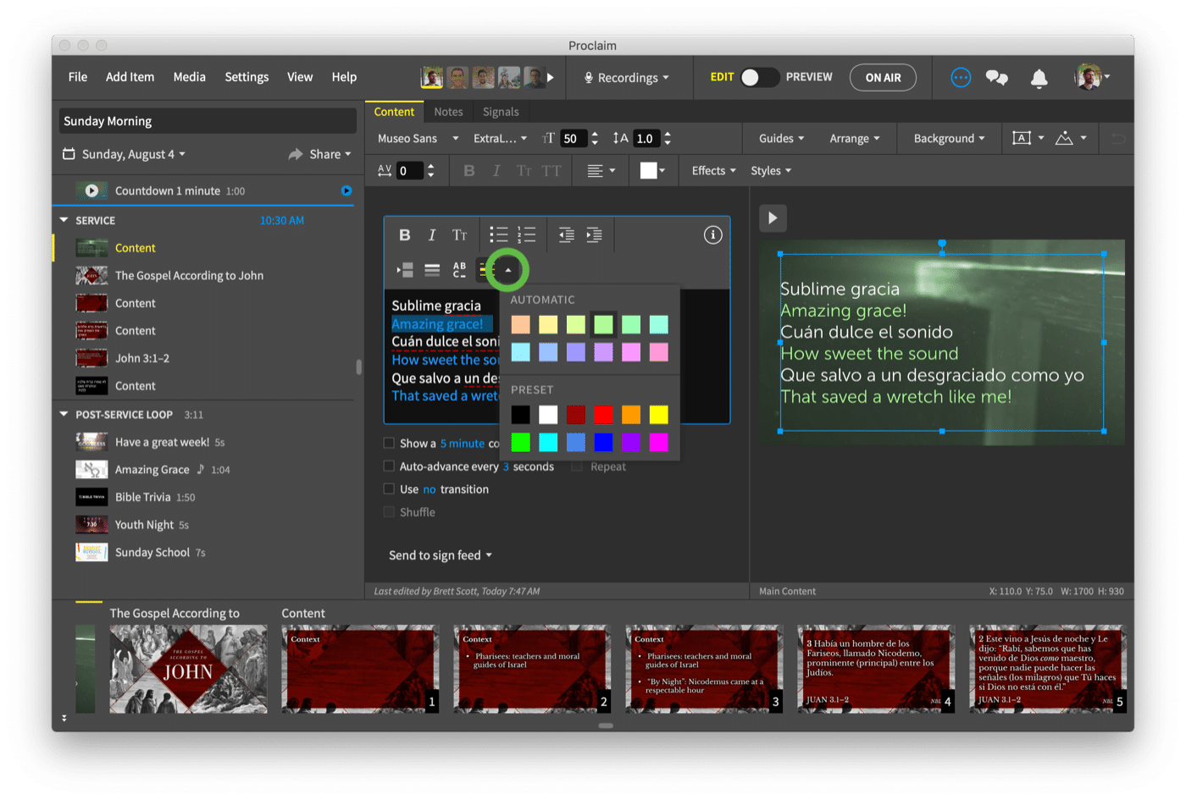Open the Guides dropdown
The image size is (1186, 800).
[x=781, y=138]
